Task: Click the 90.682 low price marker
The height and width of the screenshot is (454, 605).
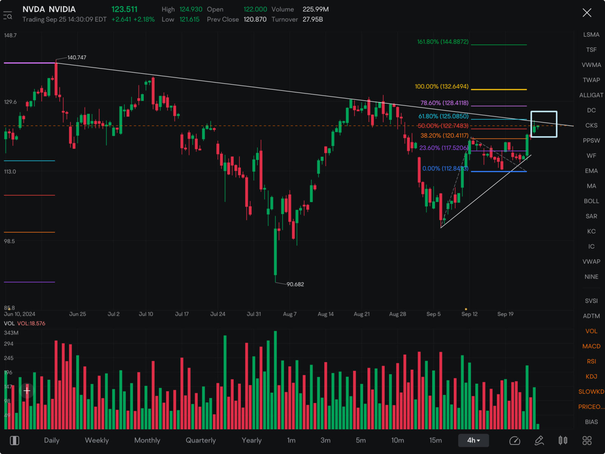Action: (295, 285)
